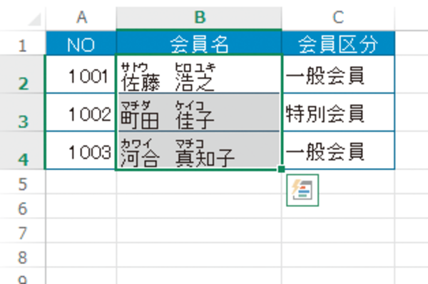Click cell containing 1002
The image size is (428, 284).
(x=81, y=112)
